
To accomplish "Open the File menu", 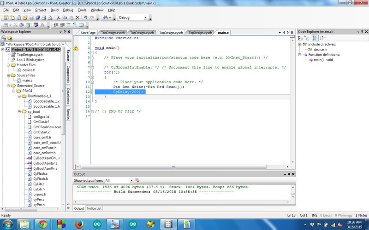I will [x=6, y=10].
